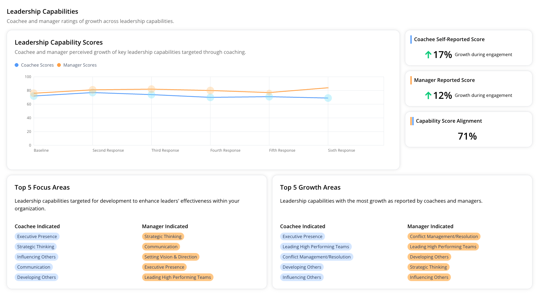
Task: Click the manager data point at Second Response
Action: [93, 90]
